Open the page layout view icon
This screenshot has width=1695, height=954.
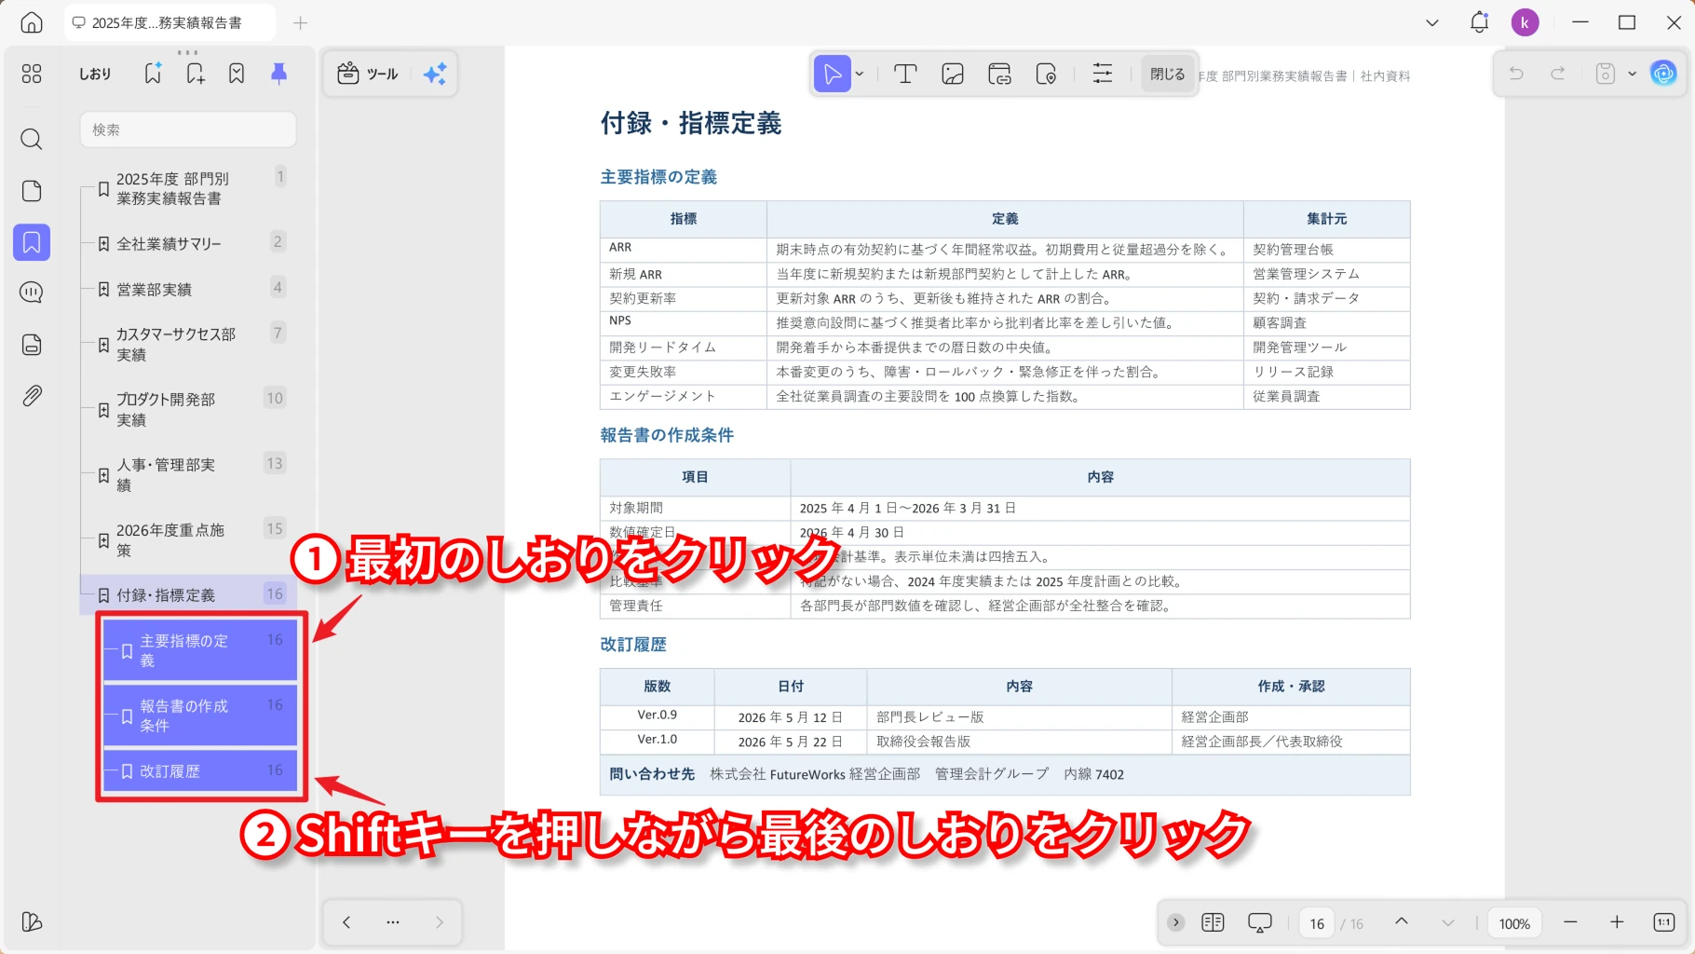pyautogui.click(x=1213, y=922)
